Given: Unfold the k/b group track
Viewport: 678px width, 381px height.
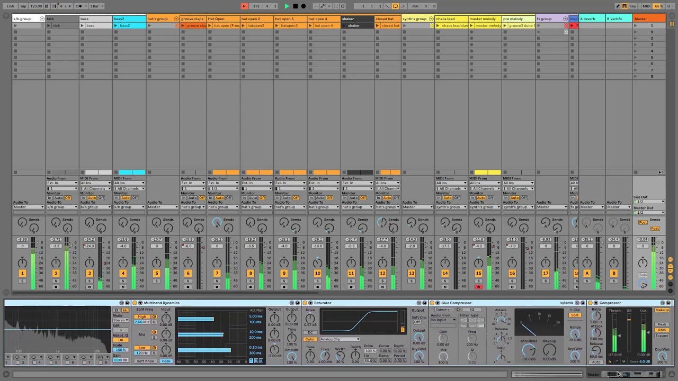Looking at the screenshot, I should point(42,19).
